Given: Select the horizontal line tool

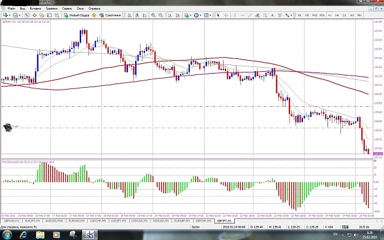Looking at the screenshot, I should (x=243, y=15).
